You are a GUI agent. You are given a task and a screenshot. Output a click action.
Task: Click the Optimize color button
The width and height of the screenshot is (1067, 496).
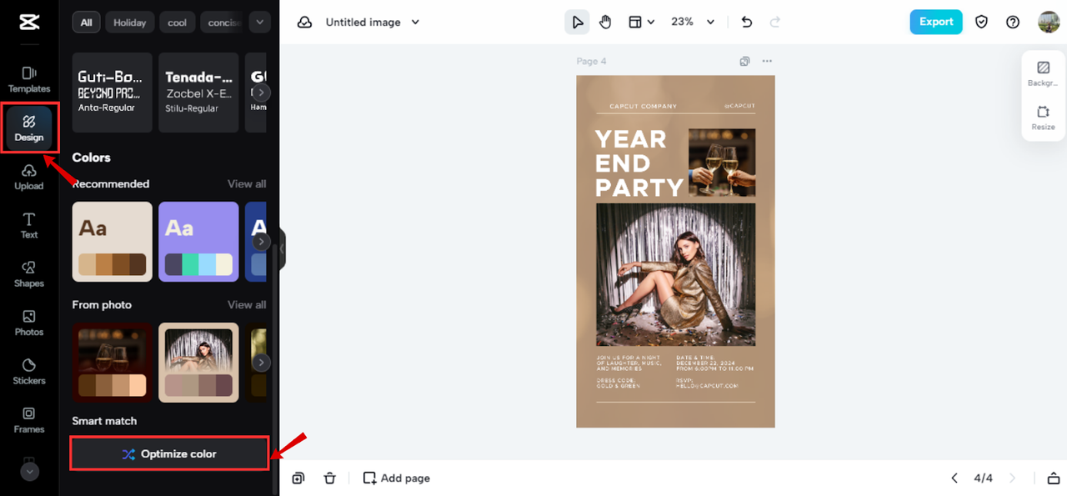pos(169,454)
